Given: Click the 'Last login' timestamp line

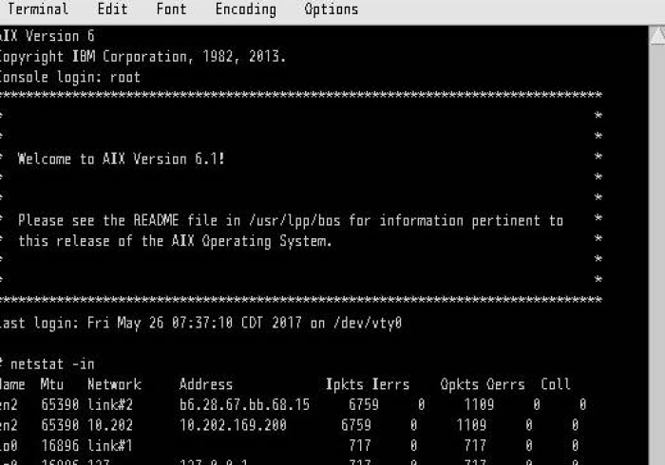Looking at the screenshot, I should point(199,324).
